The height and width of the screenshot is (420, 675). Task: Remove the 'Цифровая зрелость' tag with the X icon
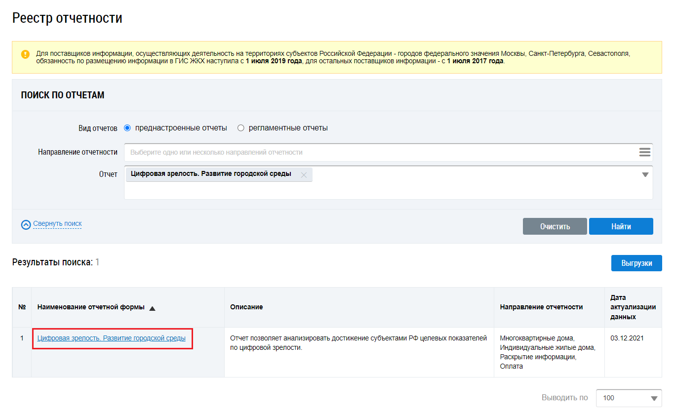(x=304, y=175)
